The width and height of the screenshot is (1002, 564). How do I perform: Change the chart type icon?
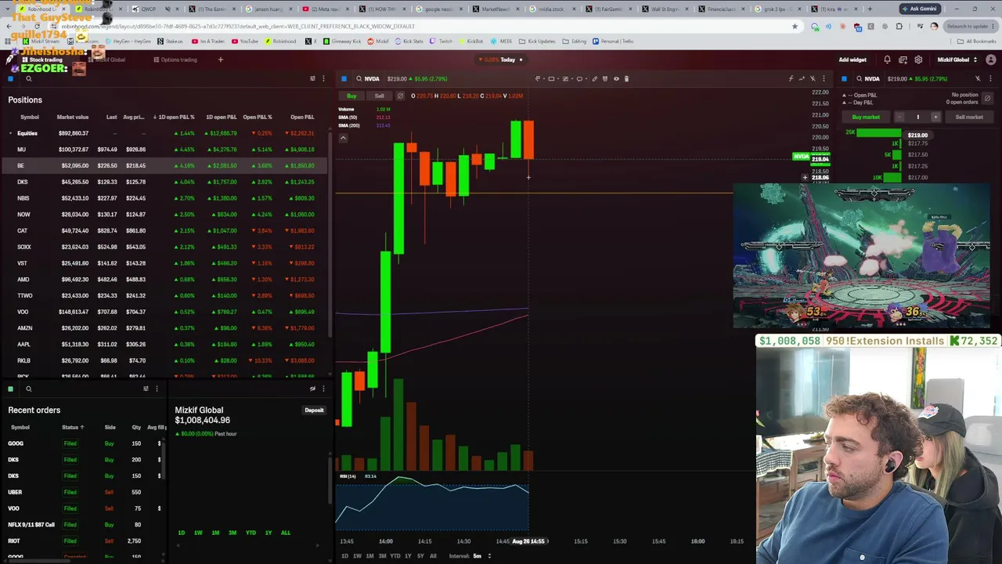[x=802, y=78]
